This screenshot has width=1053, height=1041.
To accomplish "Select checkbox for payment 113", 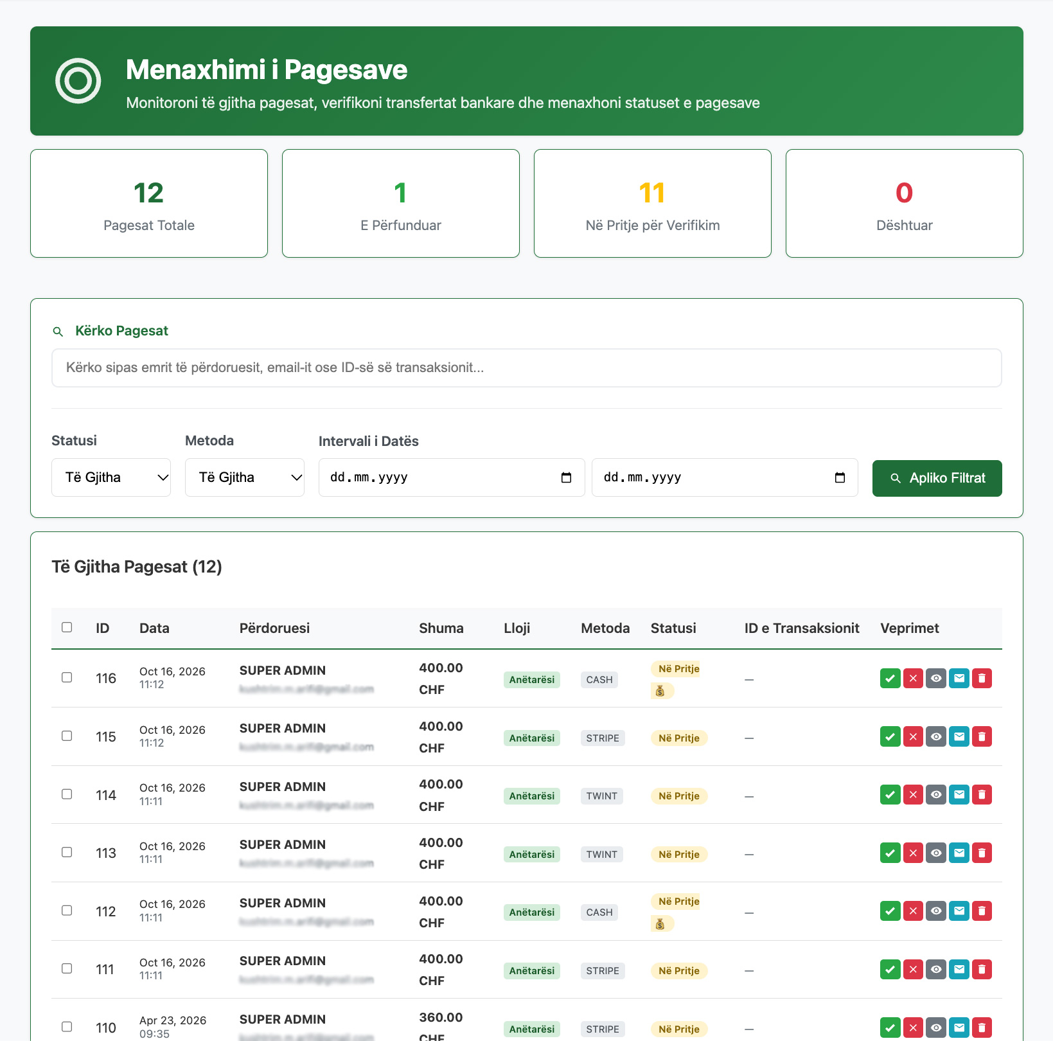I will coord(67,852).
